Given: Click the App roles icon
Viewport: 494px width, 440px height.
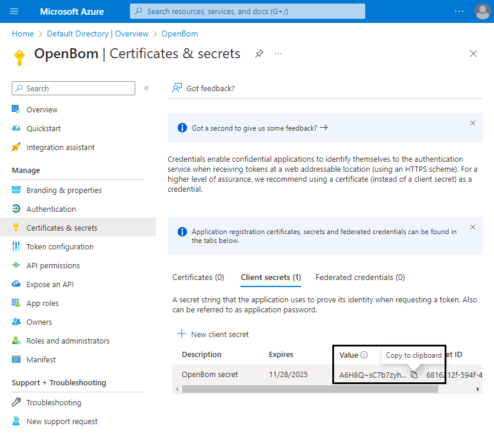Looking at the screenshot, I should tap(16, 303).
